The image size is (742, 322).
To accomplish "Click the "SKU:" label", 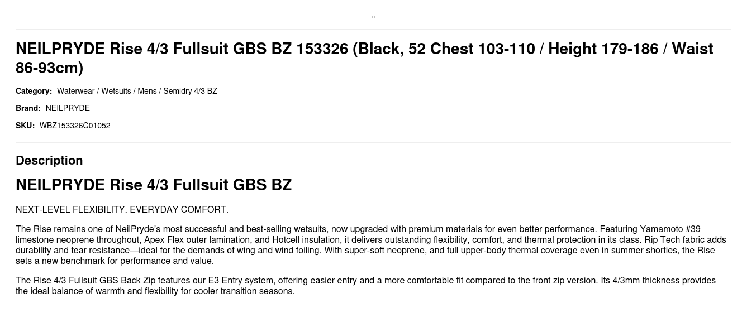I will point(25,126).
